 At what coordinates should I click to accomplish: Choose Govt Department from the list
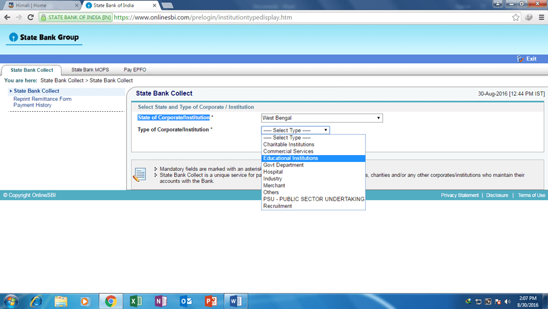[313, 165]
